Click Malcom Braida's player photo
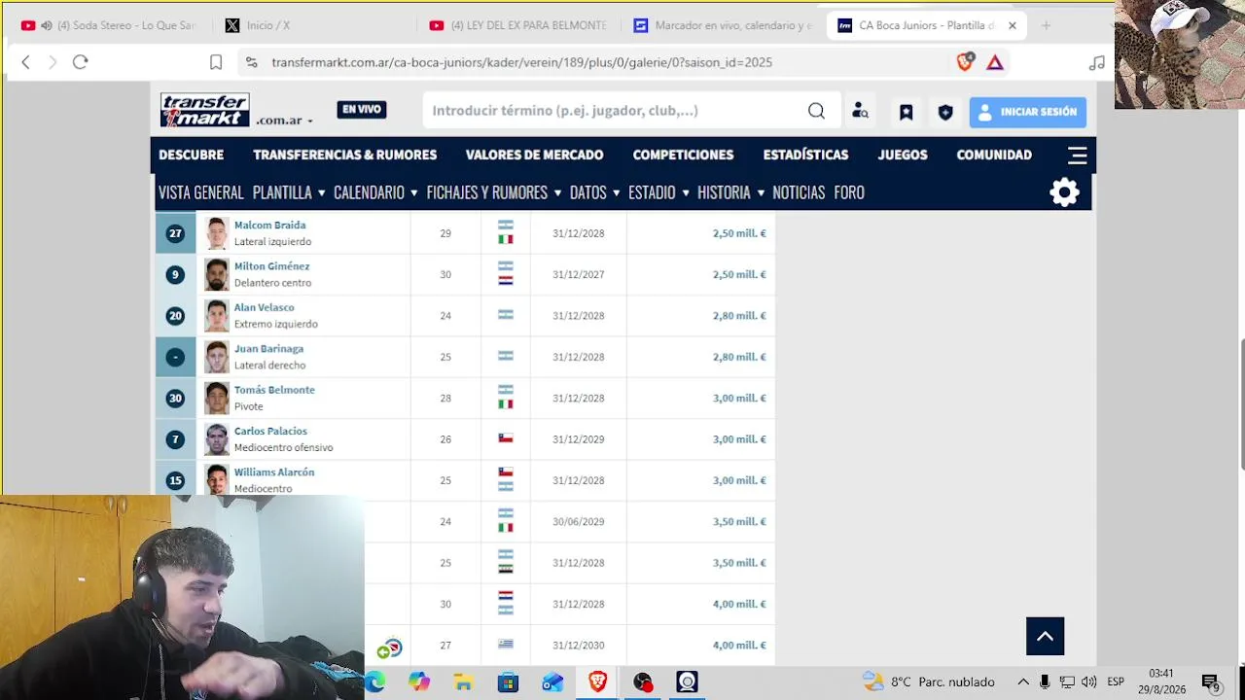The image size is (1245, 700). point(217,233)
